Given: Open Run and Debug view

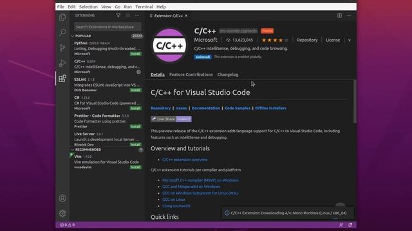Looking at the screenshot, I should click(x=62, y=63).
